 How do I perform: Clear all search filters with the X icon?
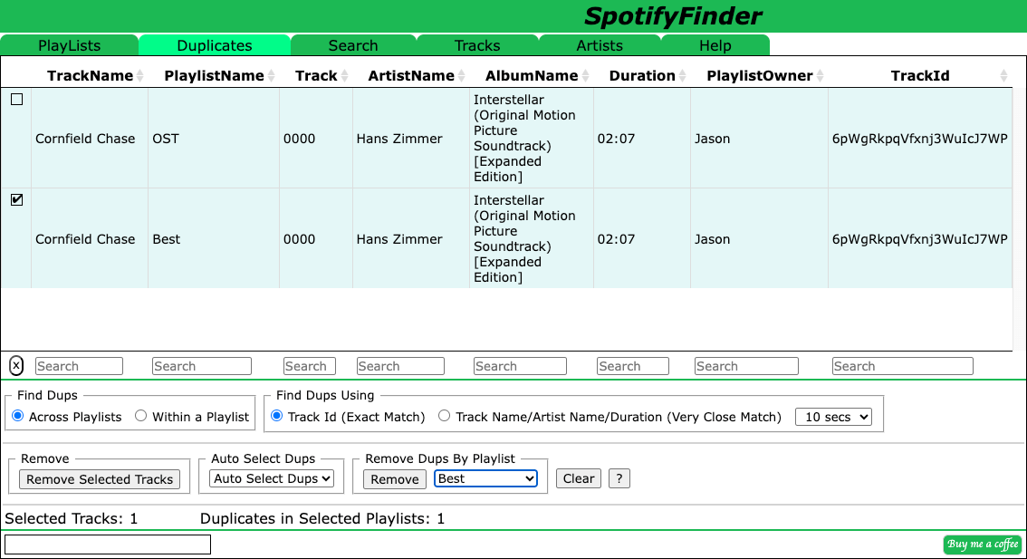pyautogui.click(x=15, y=365)
